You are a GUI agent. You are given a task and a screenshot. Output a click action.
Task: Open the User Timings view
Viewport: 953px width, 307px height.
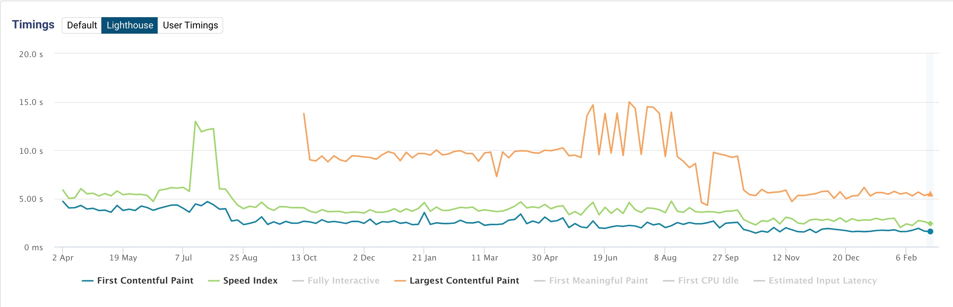click(x=190, y=25)
